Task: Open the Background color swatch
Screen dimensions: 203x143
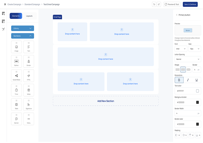Action: click(198, 102)
